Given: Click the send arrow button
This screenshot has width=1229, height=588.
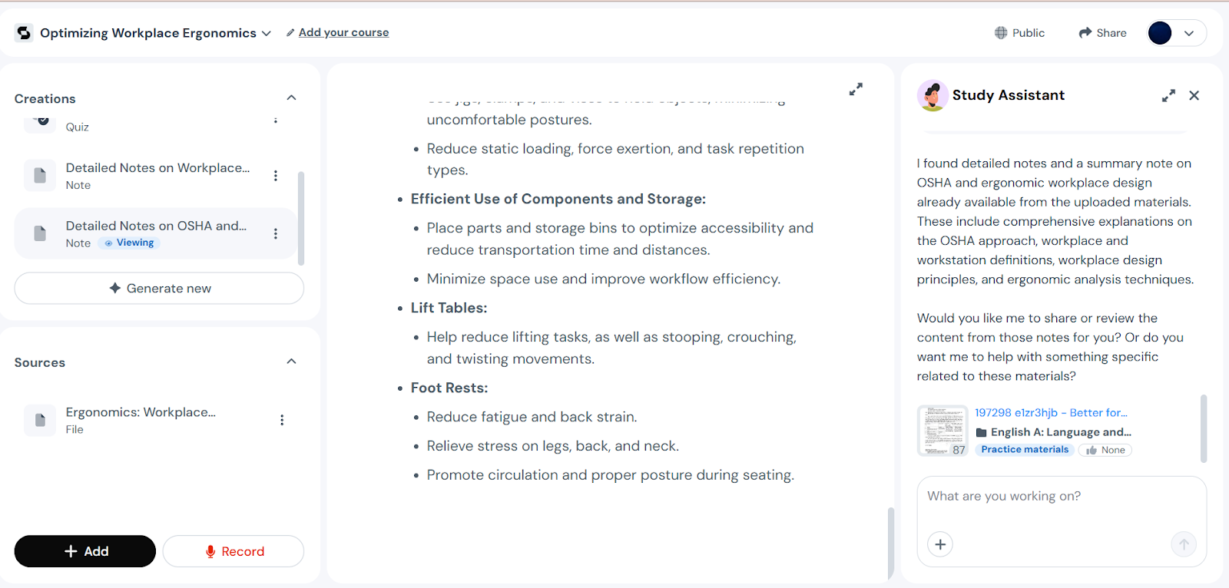Looking at the screenshot, I should click(x=1183, y=544).
